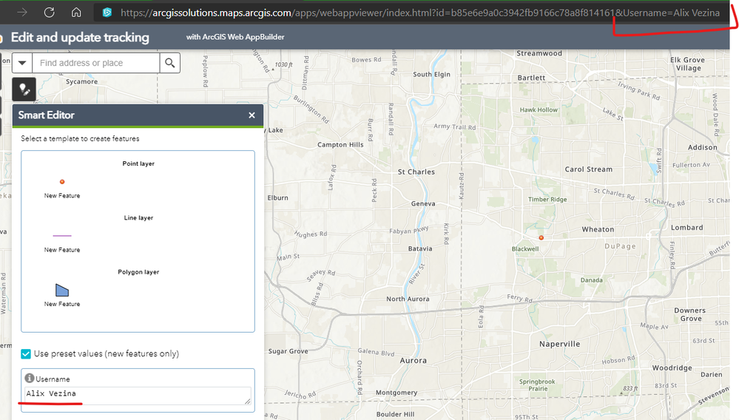Click the Elk Grove Village map label
This screenshot has height=420, width=739.
688,64
